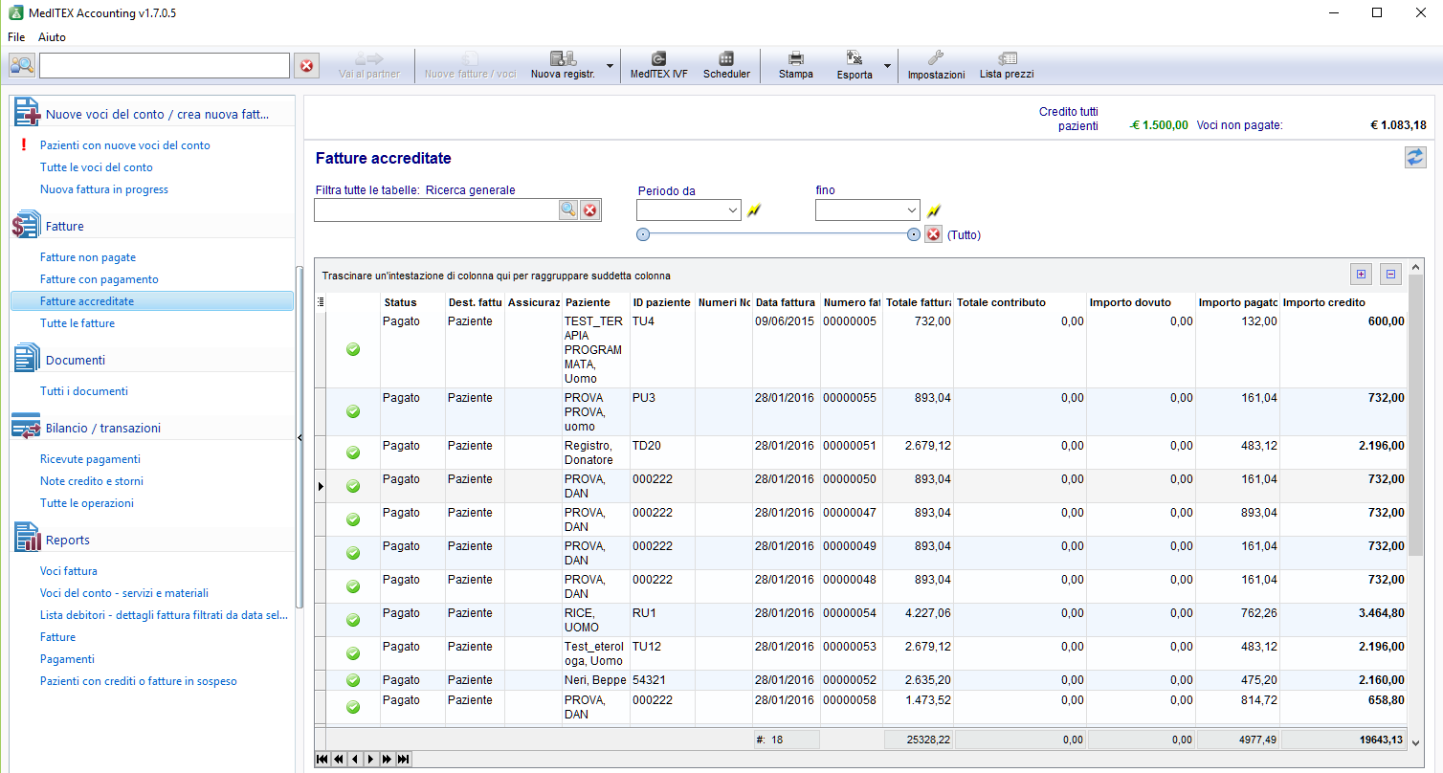
Task: Expand the Esporta dropdown arrow
Action: (887, 66)
